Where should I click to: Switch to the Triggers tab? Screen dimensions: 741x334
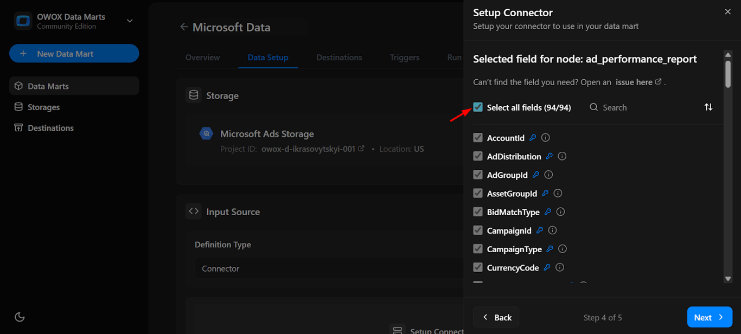point(405,57)
